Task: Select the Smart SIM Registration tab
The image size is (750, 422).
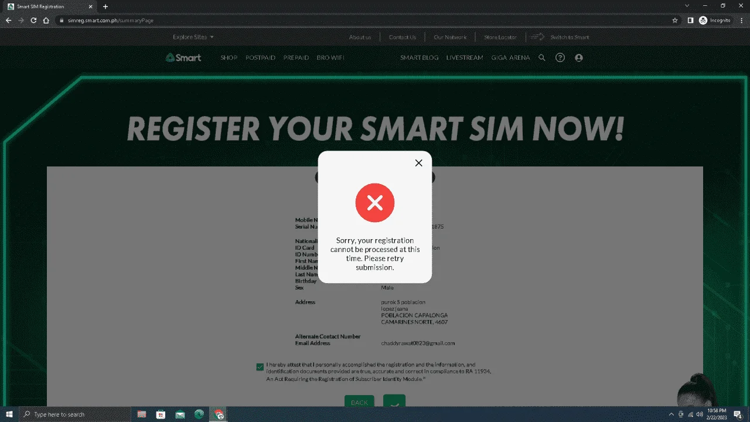Action: pyautogui.click(x=50, y=6)
